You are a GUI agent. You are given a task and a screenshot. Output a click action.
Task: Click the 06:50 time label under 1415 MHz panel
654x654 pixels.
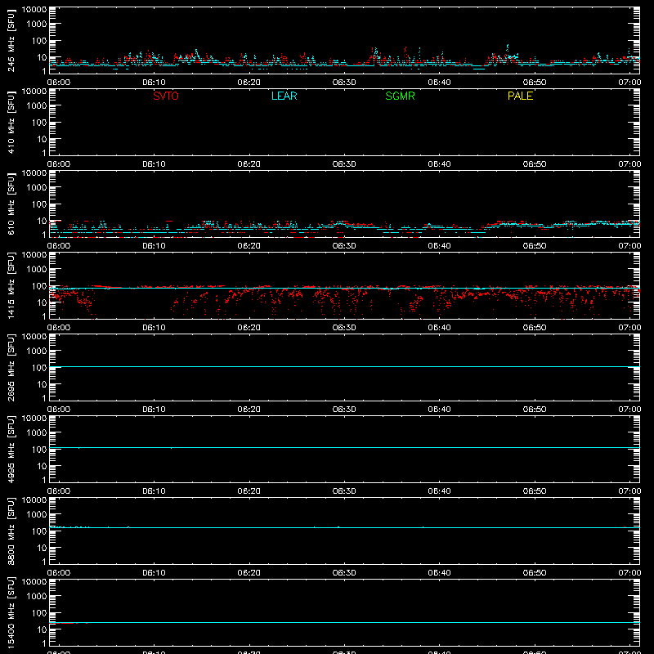point(535,328)
